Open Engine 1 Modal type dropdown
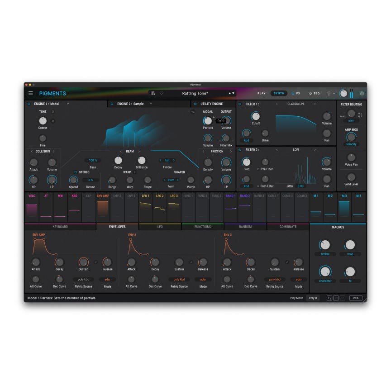Screen dimensions: 391x391 (67, 104)
